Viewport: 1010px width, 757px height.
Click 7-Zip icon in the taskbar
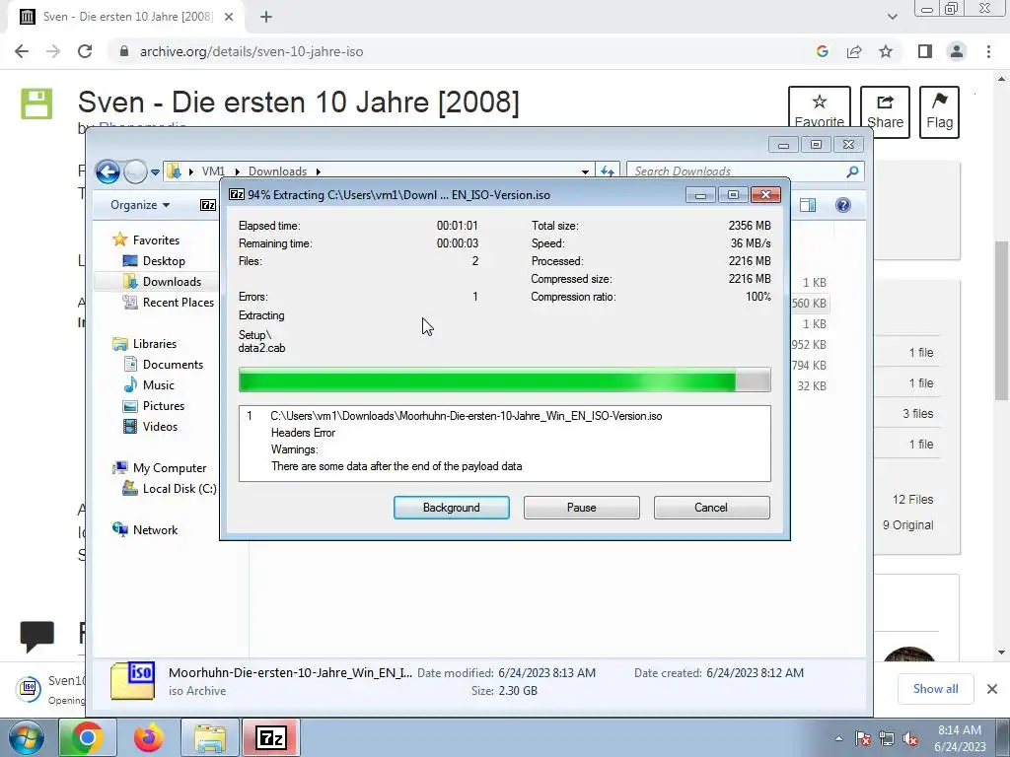(271, 737)
